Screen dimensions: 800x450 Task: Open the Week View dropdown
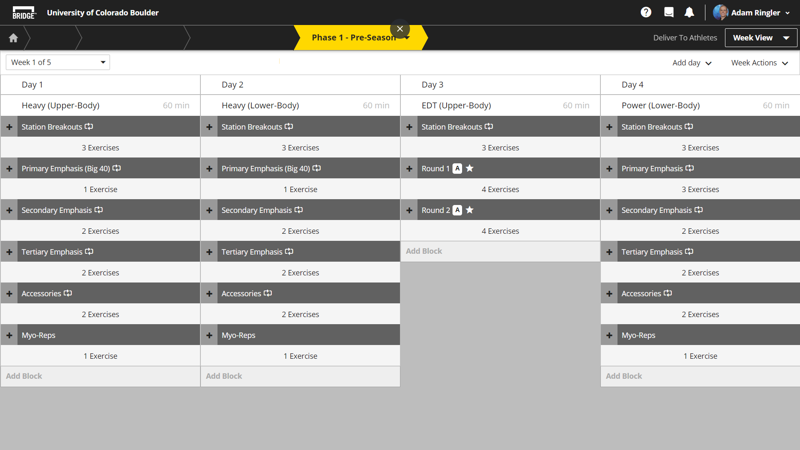coord(761,38)
